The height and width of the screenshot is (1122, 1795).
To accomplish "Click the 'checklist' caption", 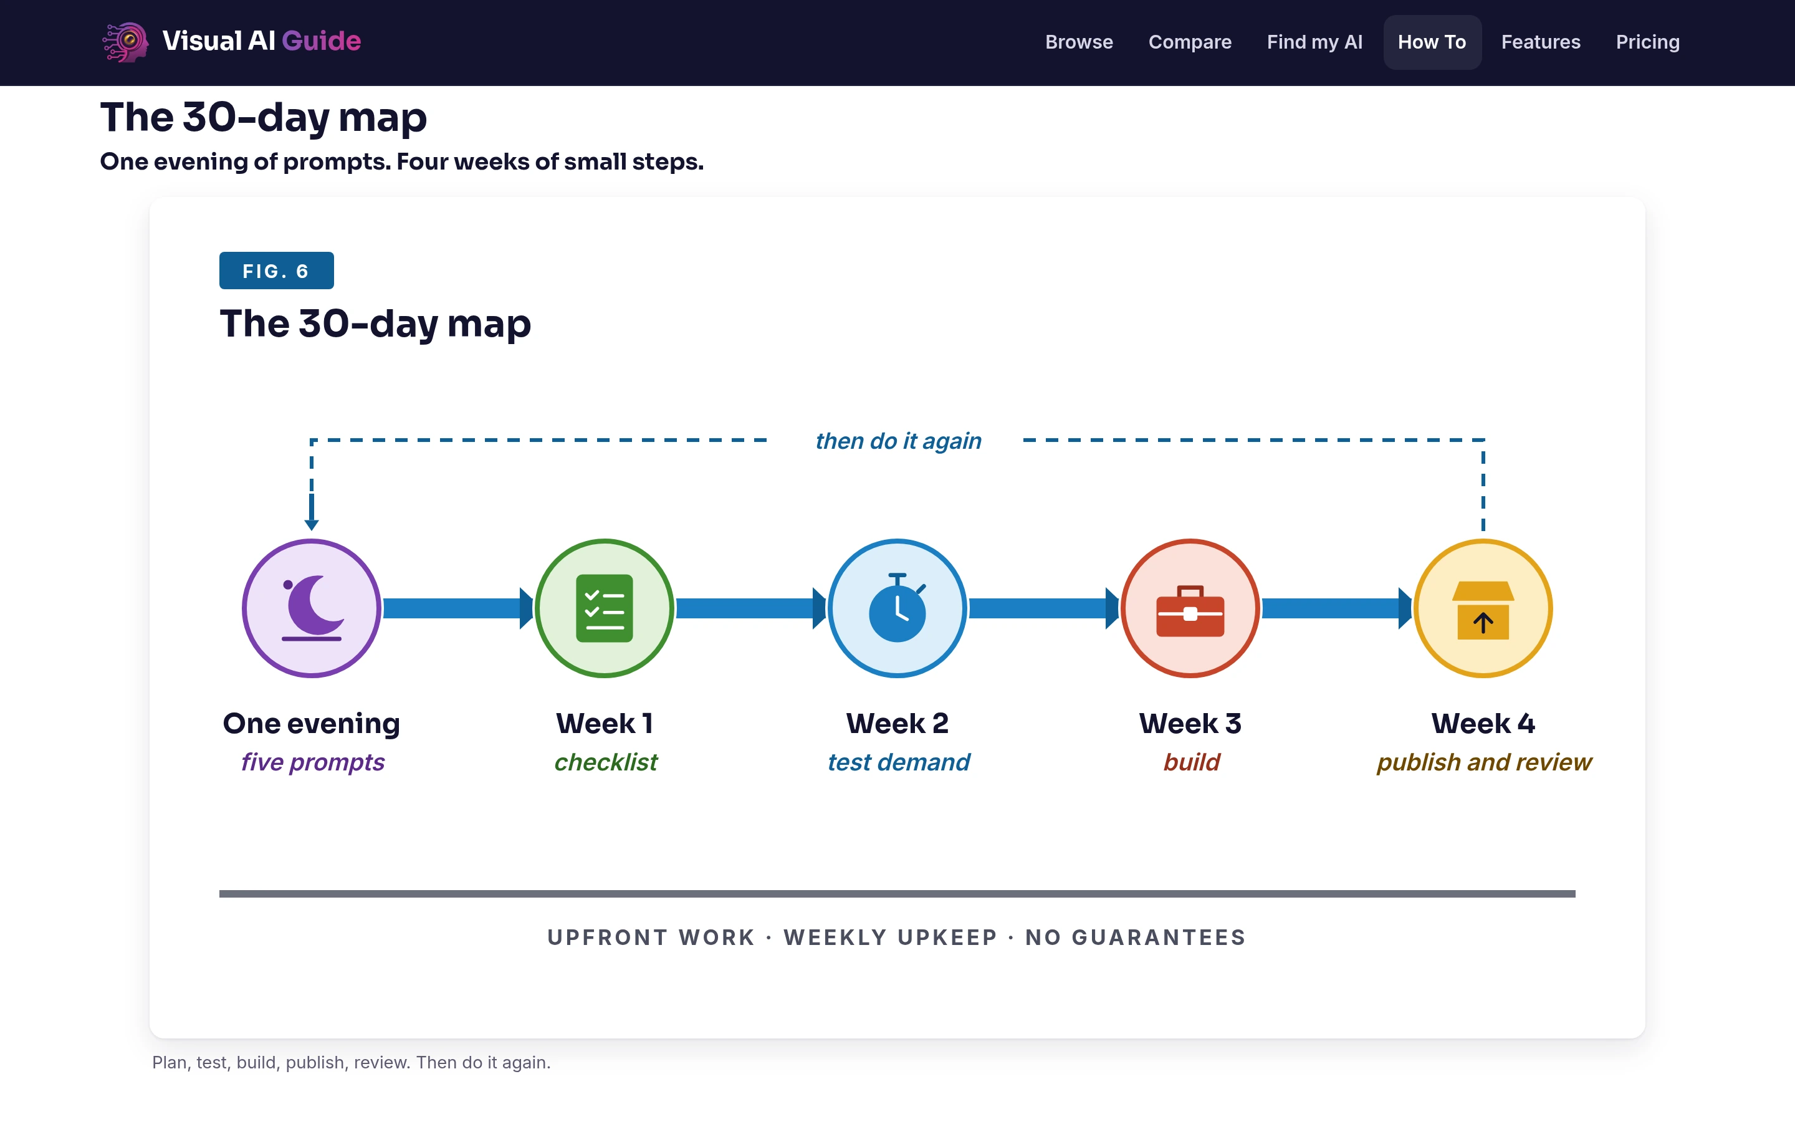I will [x=605, y=762].
